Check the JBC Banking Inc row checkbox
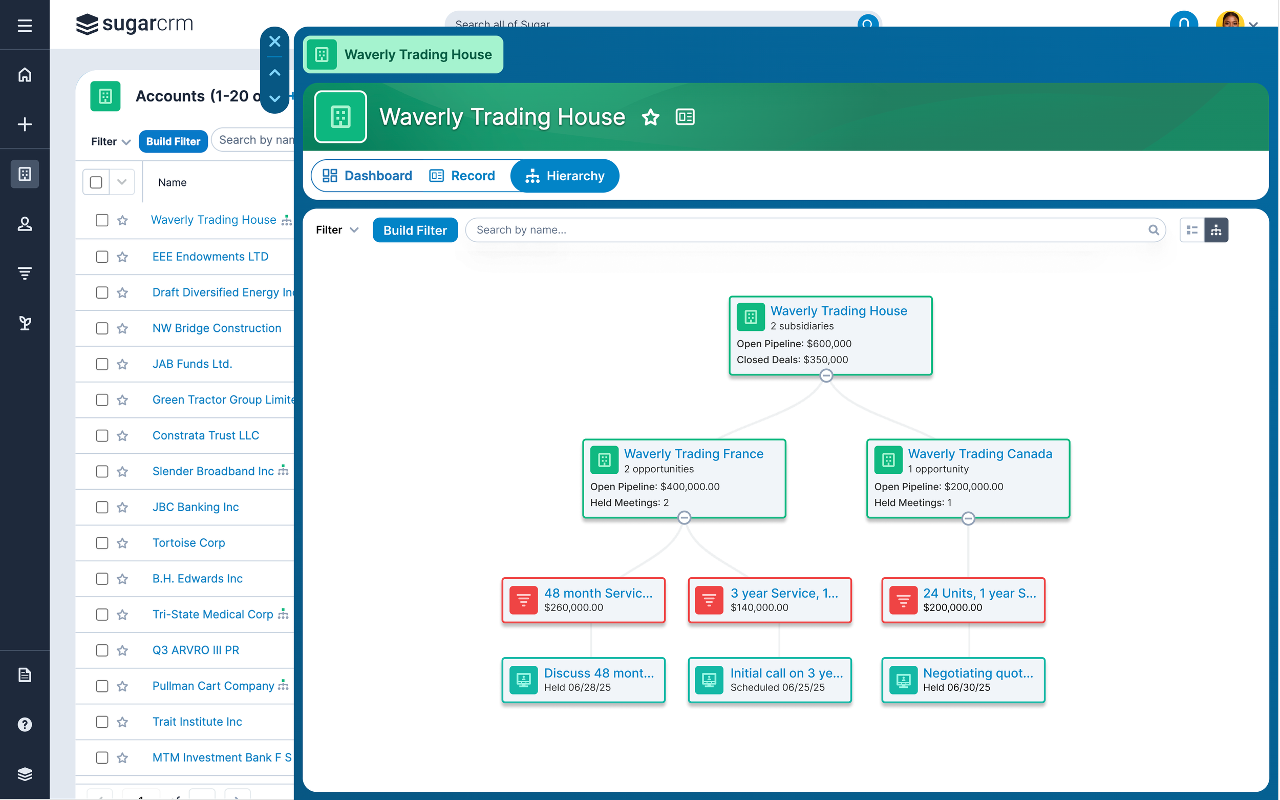The image size is (1280, 800). pyautogui.click(x=101, y=507)
